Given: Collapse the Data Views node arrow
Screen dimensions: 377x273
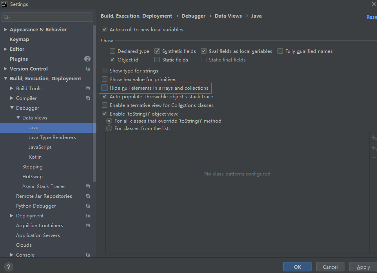Looking at the screenshot, I should pos(18,118).
